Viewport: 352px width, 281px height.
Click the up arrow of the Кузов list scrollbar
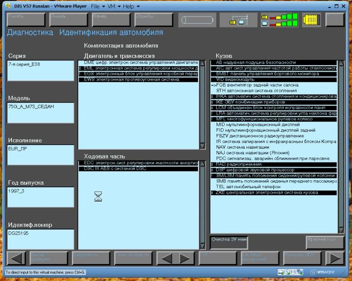pos(341,63)
